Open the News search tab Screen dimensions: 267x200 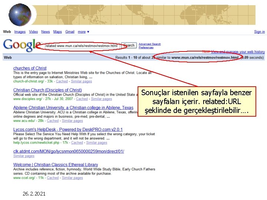tap(46, 31)
